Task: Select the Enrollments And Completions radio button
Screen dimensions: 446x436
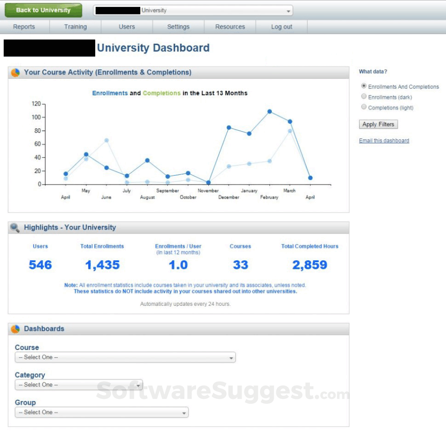Action: [x=363, y=86]
